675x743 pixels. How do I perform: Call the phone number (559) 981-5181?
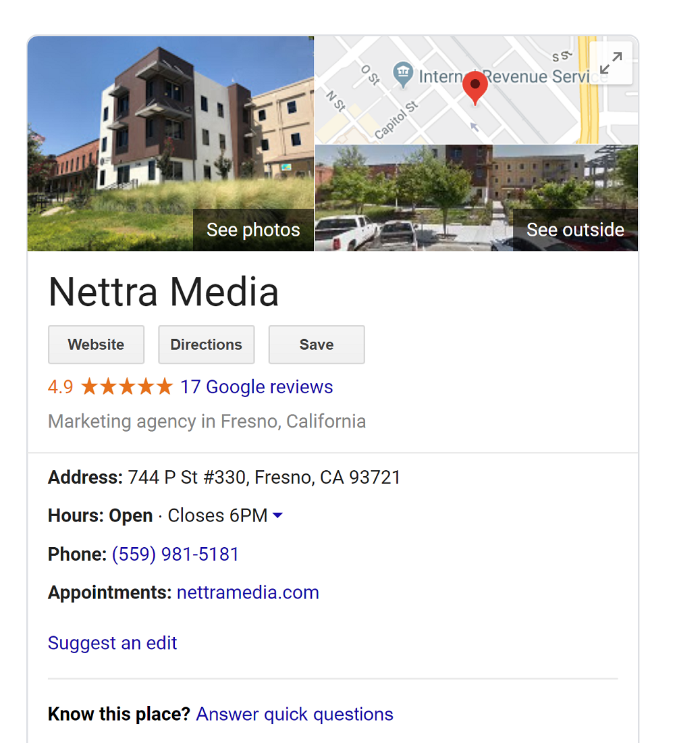coord(175,555)
